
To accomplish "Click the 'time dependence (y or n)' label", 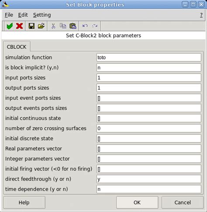I will pos(37,189).
